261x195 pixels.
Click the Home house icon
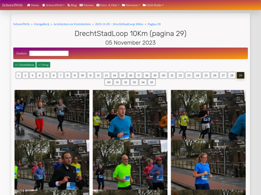(x=28, y=5)
